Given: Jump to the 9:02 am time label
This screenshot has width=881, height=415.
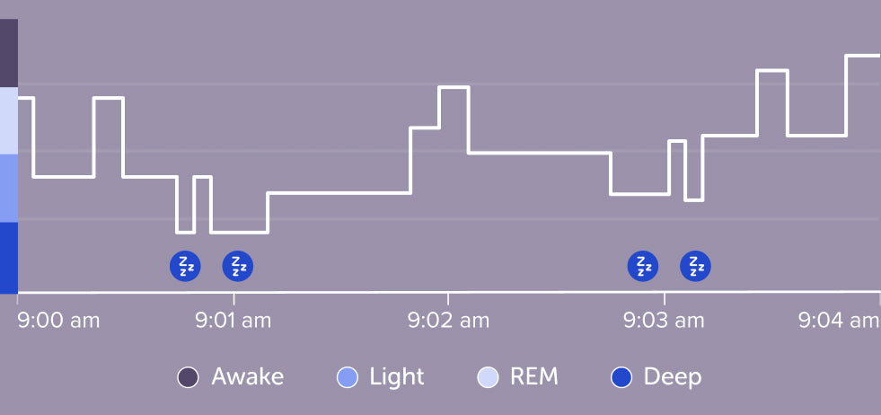Looking at the screenshot, I should [448, 321].
